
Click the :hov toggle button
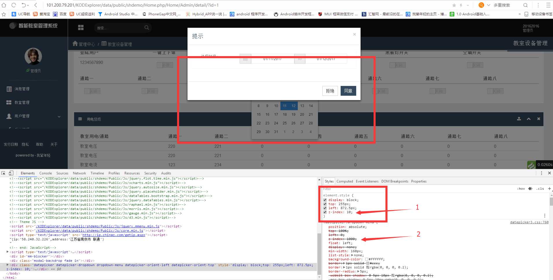(521, 189)
